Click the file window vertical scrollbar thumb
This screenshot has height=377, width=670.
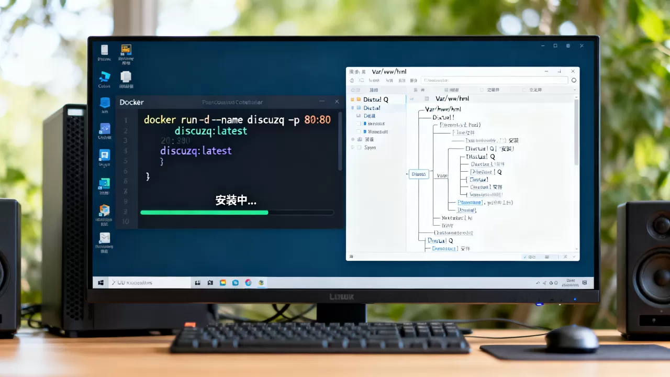point(576,132)
